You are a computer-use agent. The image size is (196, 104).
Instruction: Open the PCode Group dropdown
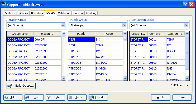(x=124, y=25)
